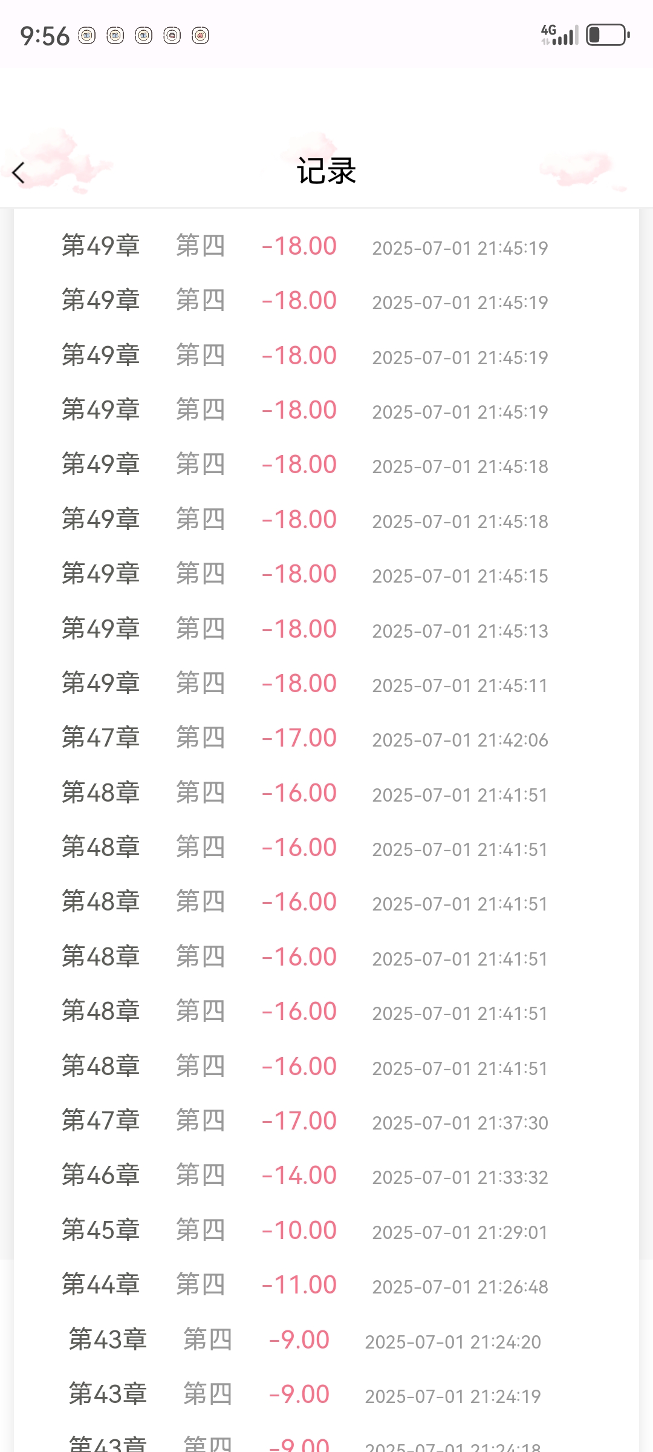Tap the -14.00 amount
Image resolution: width=653 pixels, height=1452 pixels.
pyautogui.click(x=299, y=1176)
